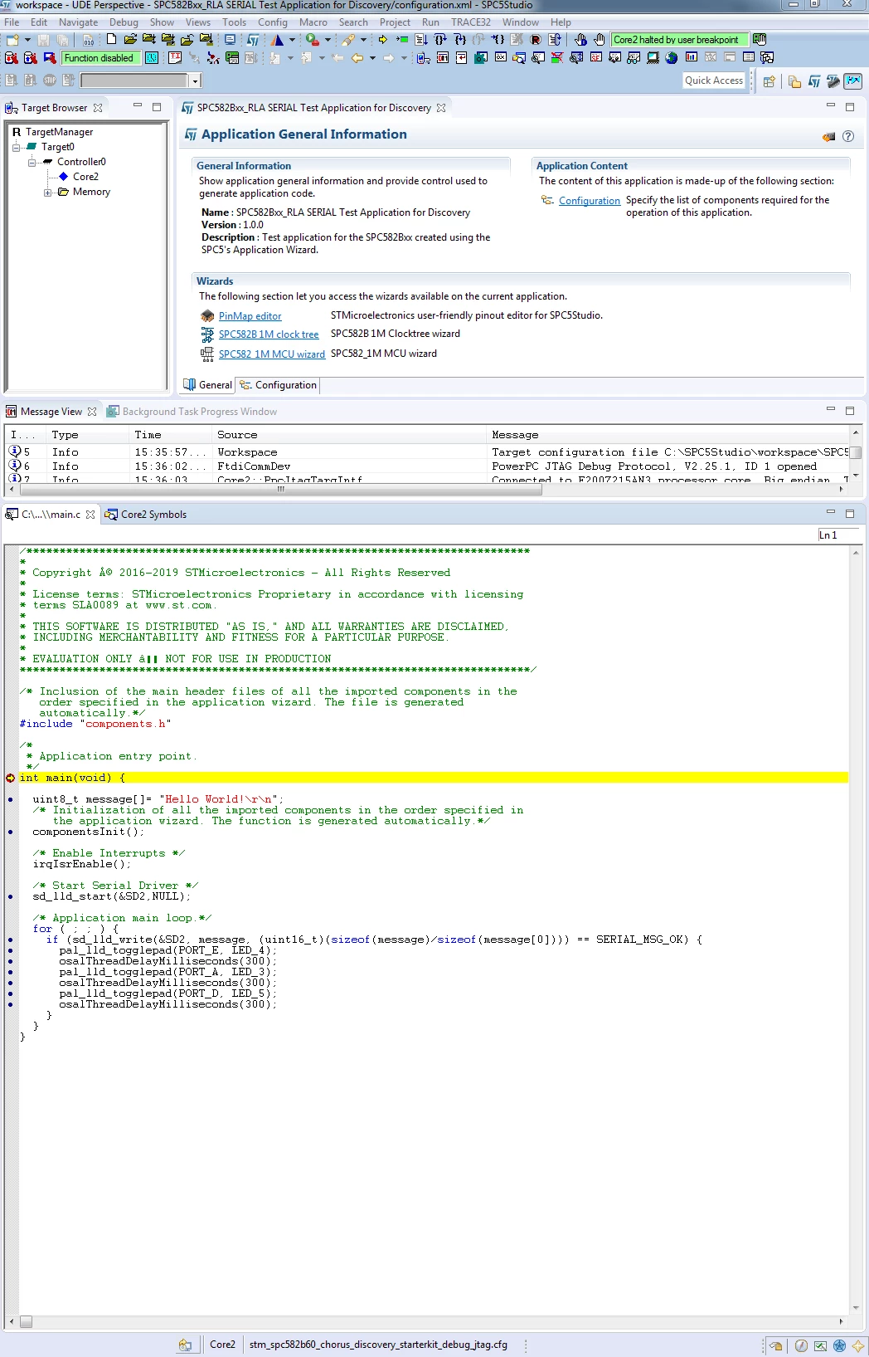This screenshot has height=1357, width=869.
Task: Open the SPC582B 1M clock tree link
Action: pyautogui.click(x=269, y=334)
